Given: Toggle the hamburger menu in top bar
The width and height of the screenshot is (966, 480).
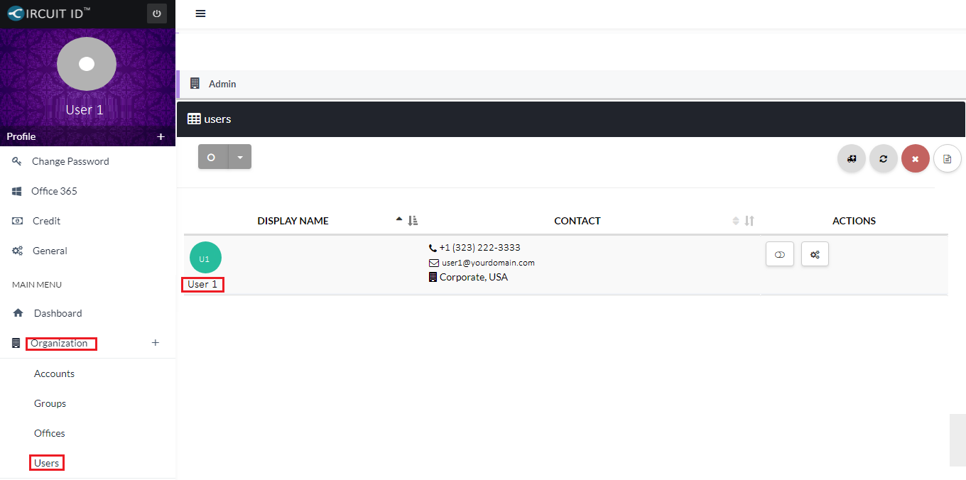Looking at the screenshot, I should (200, 13).
